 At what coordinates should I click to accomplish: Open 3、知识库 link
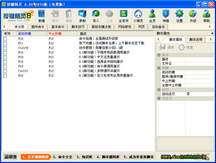[84, 157]
